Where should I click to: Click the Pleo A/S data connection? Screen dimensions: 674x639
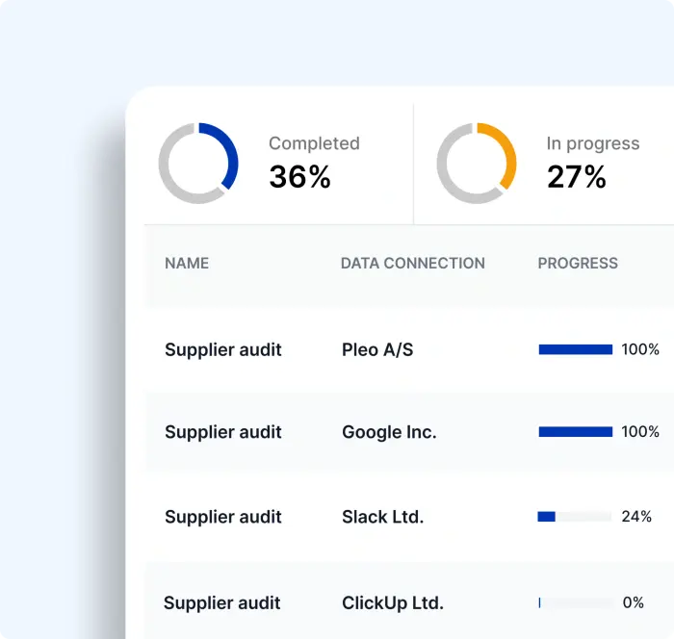[x=377, y=349]
